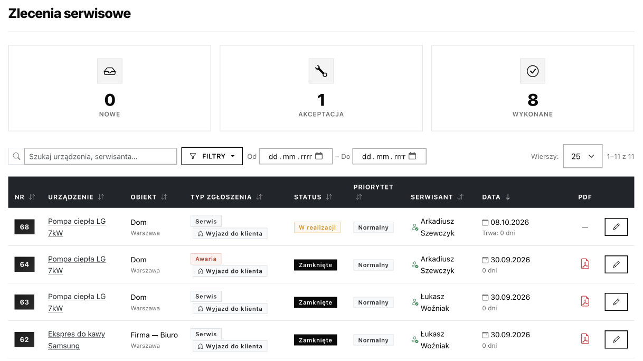The height and width of the screenshot is (361, 643).
Task: Click date 08.10.2026 in order 68
Action: click(x=509, y=222)
